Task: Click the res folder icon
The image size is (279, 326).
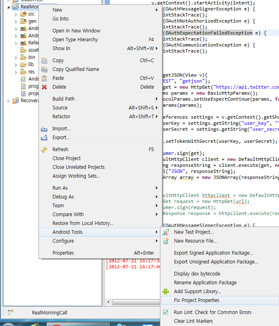Action: 23,72
